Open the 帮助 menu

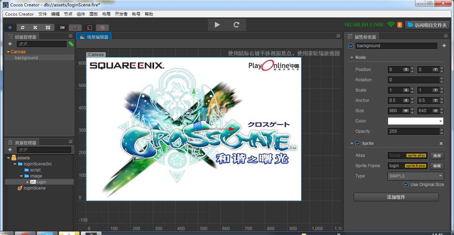pyautogui.click(x=149, y=14)
